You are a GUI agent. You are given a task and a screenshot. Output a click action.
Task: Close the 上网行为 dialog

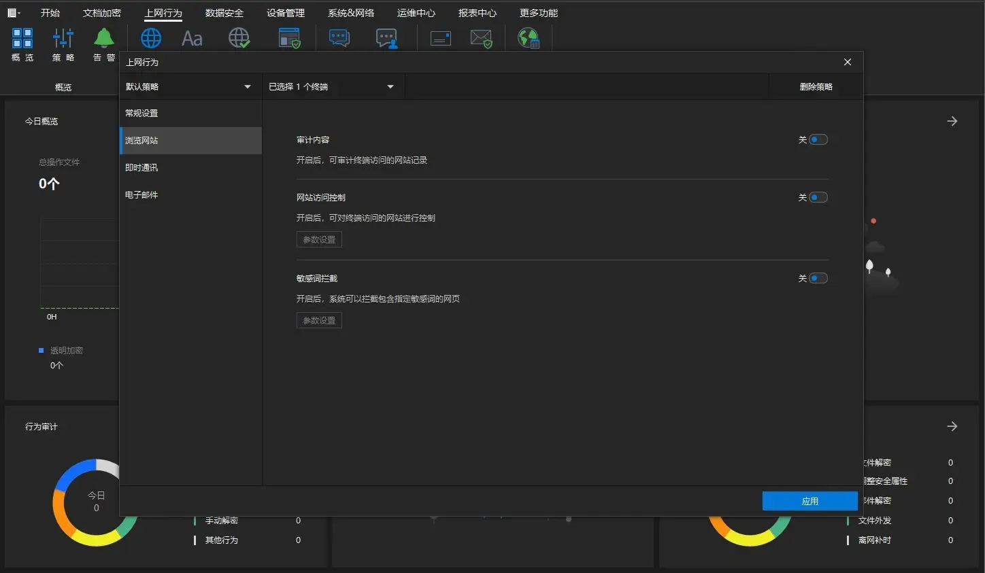coord(848,62)
